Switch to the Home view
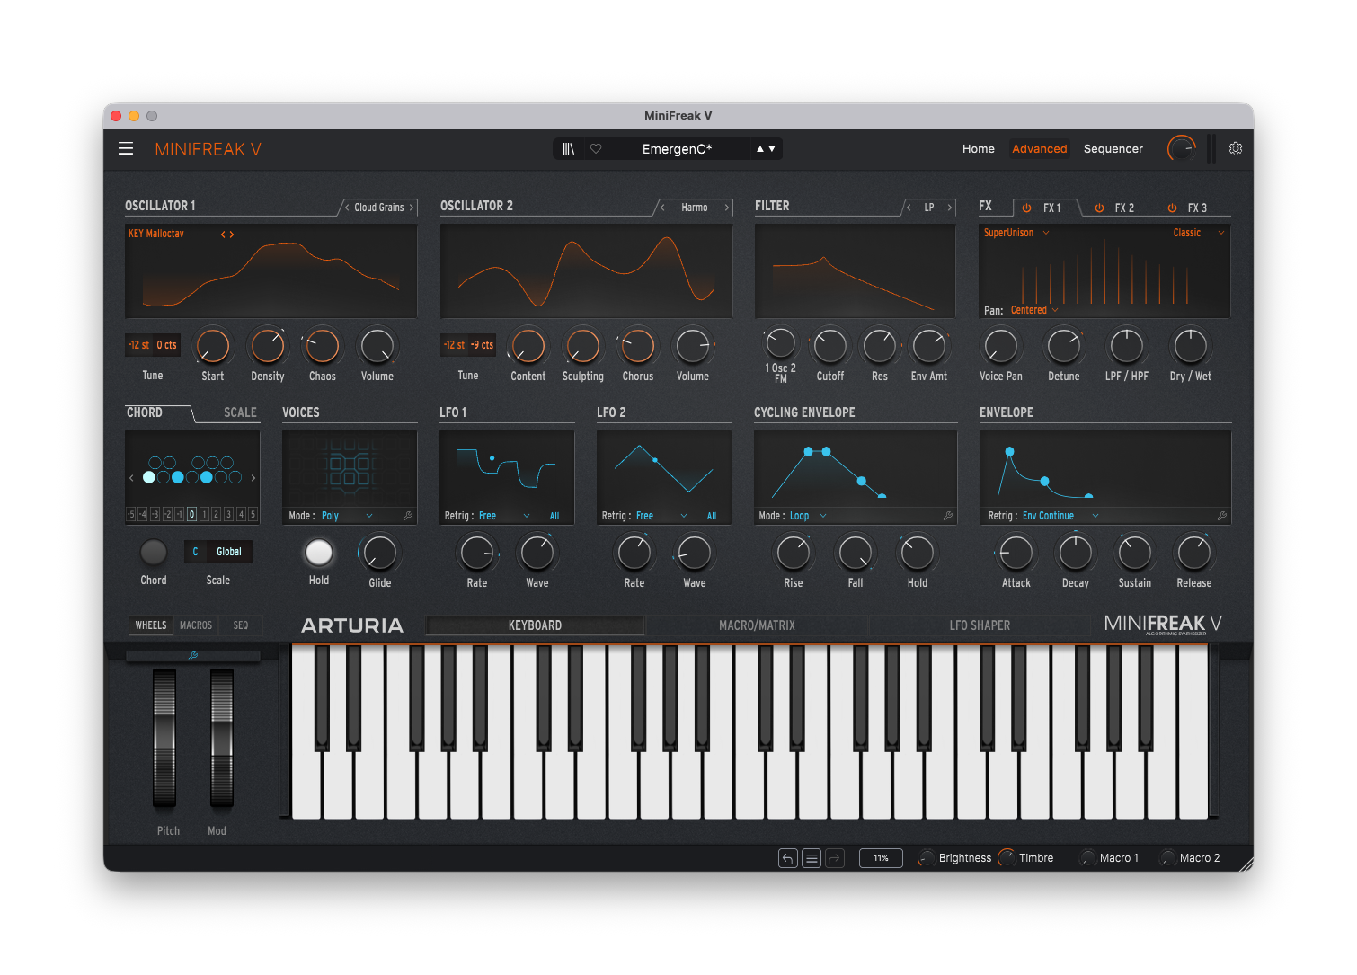Image resolution: width=1357 pixels, height=975 pixels. pyautogui.click(x=979, y=149)
